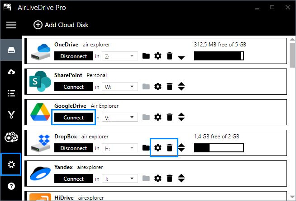This screenshot has width=296, height=201.
Task: Move SharePoint disk with up/down arrows
Action: (181, 87)
